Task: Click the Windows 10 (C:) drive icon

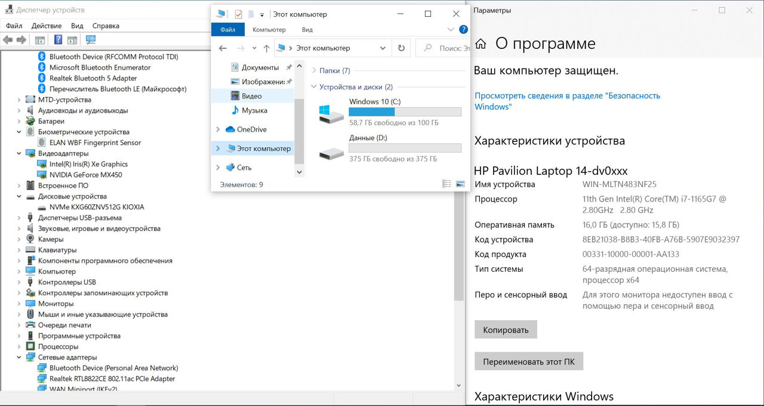Action: click(x=331, y=114)
